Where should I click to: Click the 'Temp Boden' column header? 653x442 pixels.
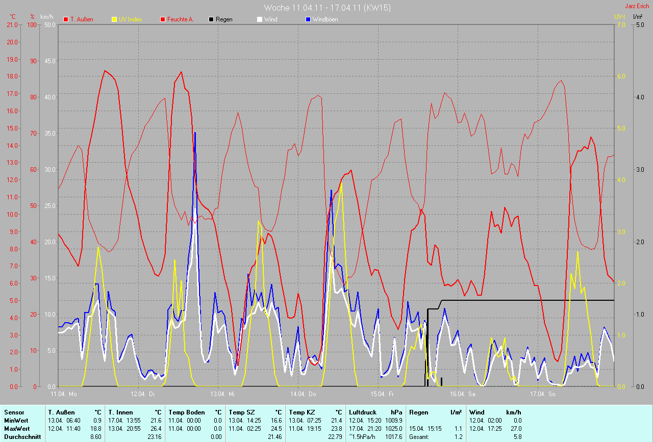point(187,412)
